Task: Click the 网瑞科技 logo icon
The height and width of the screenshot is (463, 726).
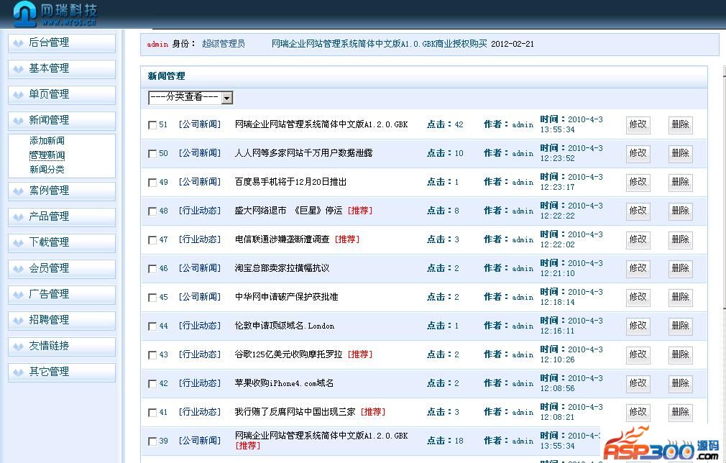Action: (x=24, y=13)
